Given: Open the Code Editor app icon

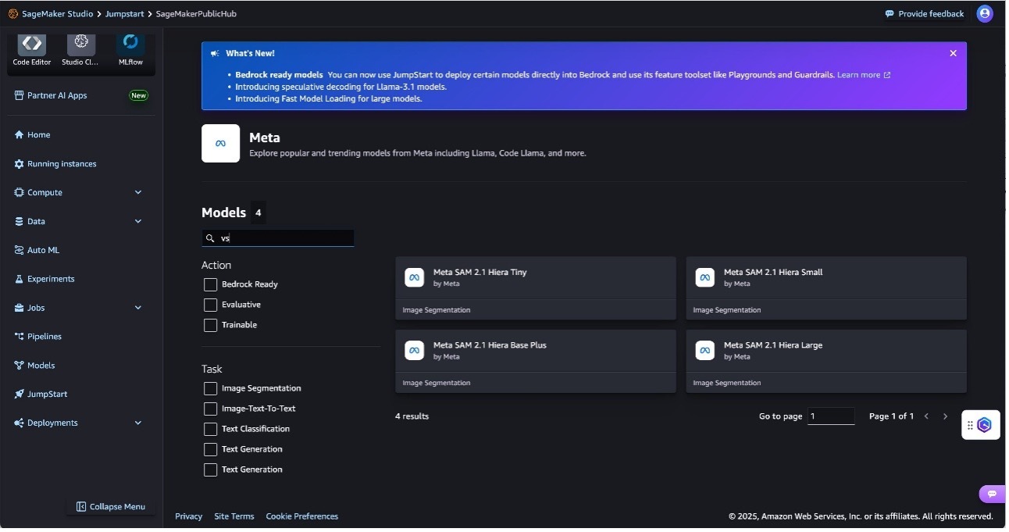Looking at the screenshot, I should (x=32, y=44).
